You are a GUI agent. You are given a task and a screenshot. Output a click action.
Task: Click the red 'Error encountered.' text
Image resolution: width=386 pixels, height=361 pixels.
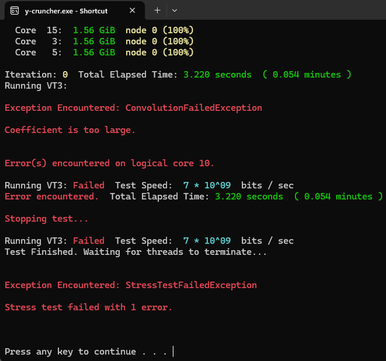(x=51, y=196)
